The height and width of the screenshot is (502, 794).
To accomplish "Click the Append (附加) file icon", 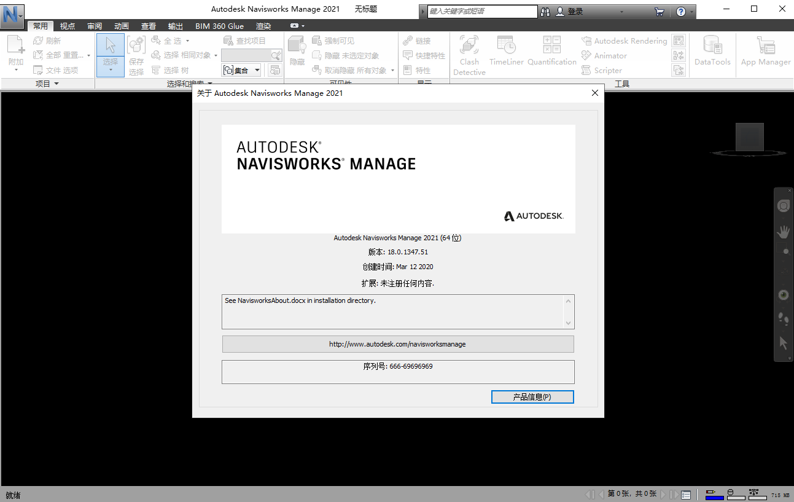I will tap(15, 45).
